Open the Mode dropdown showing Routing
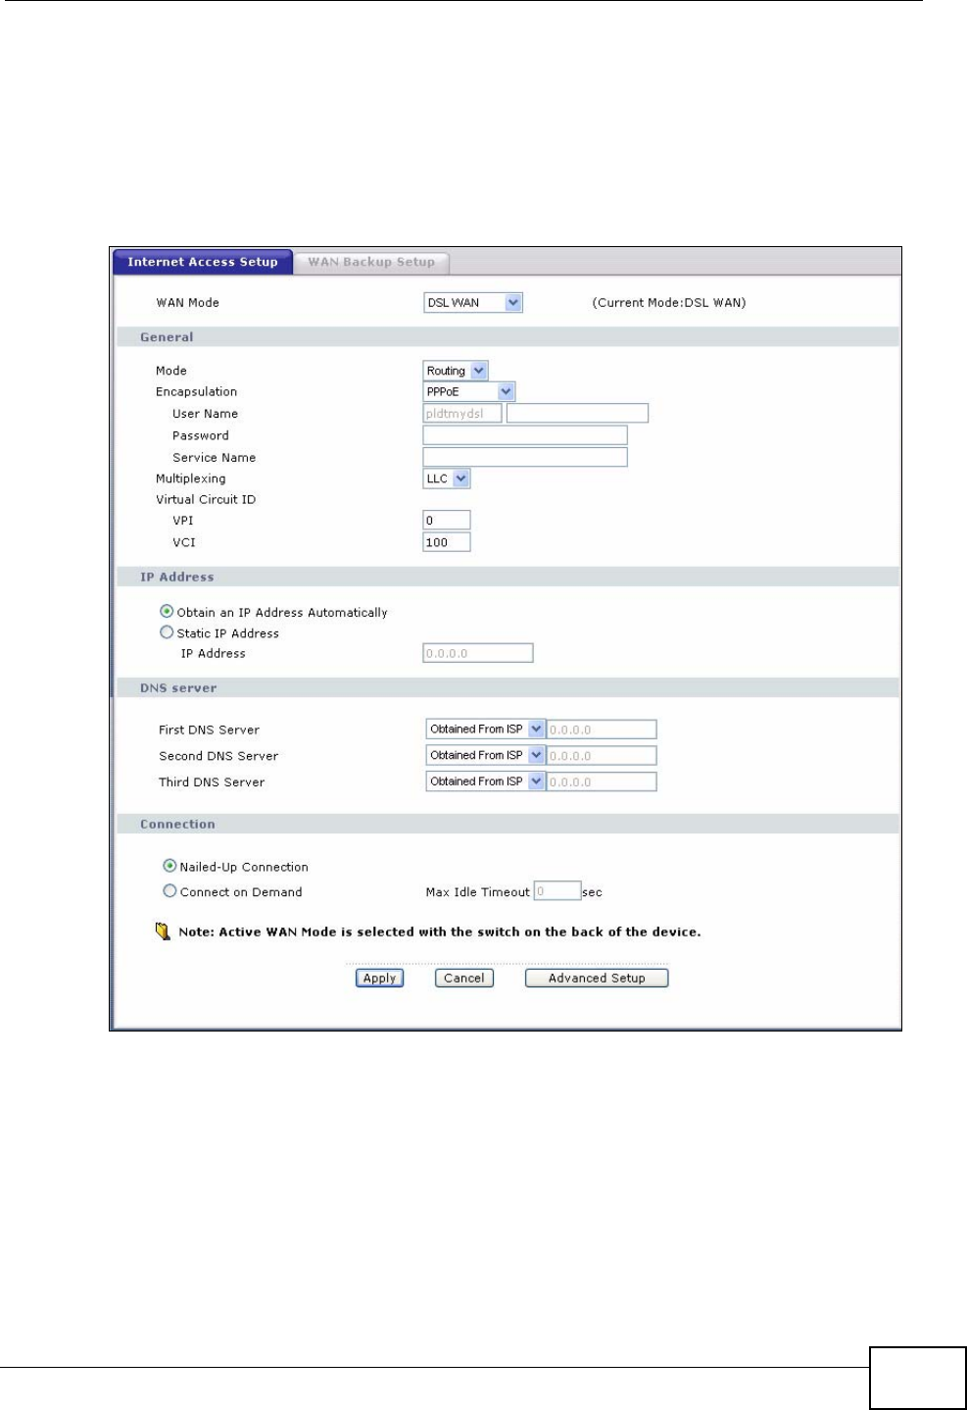The image size is (967, 1410). pos(456,371)
